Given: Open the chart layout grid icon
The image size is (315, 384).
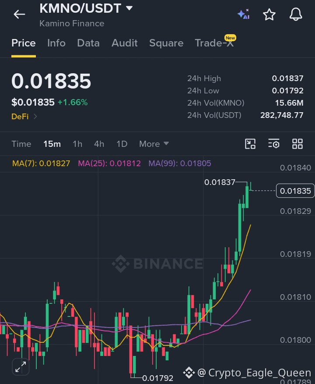Looking at the screenshot, I should [297, 144].
